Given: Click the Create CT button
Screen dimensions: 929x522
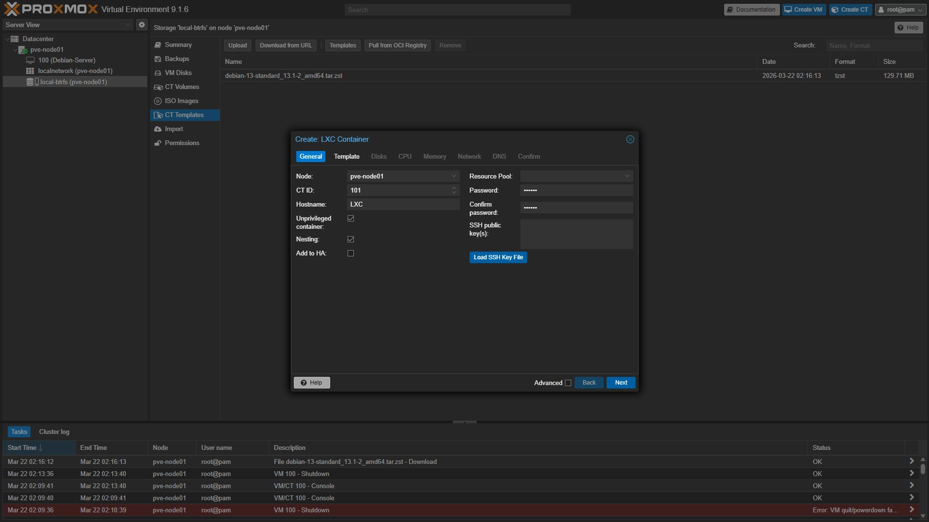Looking at the screenshot, I should (x=850, y=10).
